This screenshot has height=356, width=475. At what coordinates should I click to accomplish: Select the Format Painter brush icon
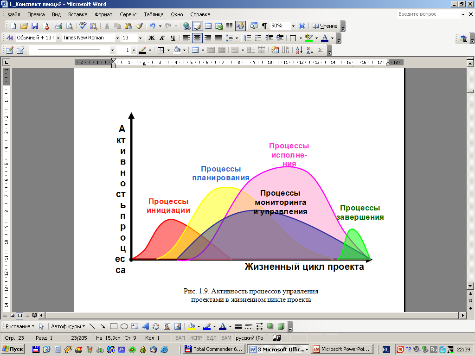tap(139, 26)
